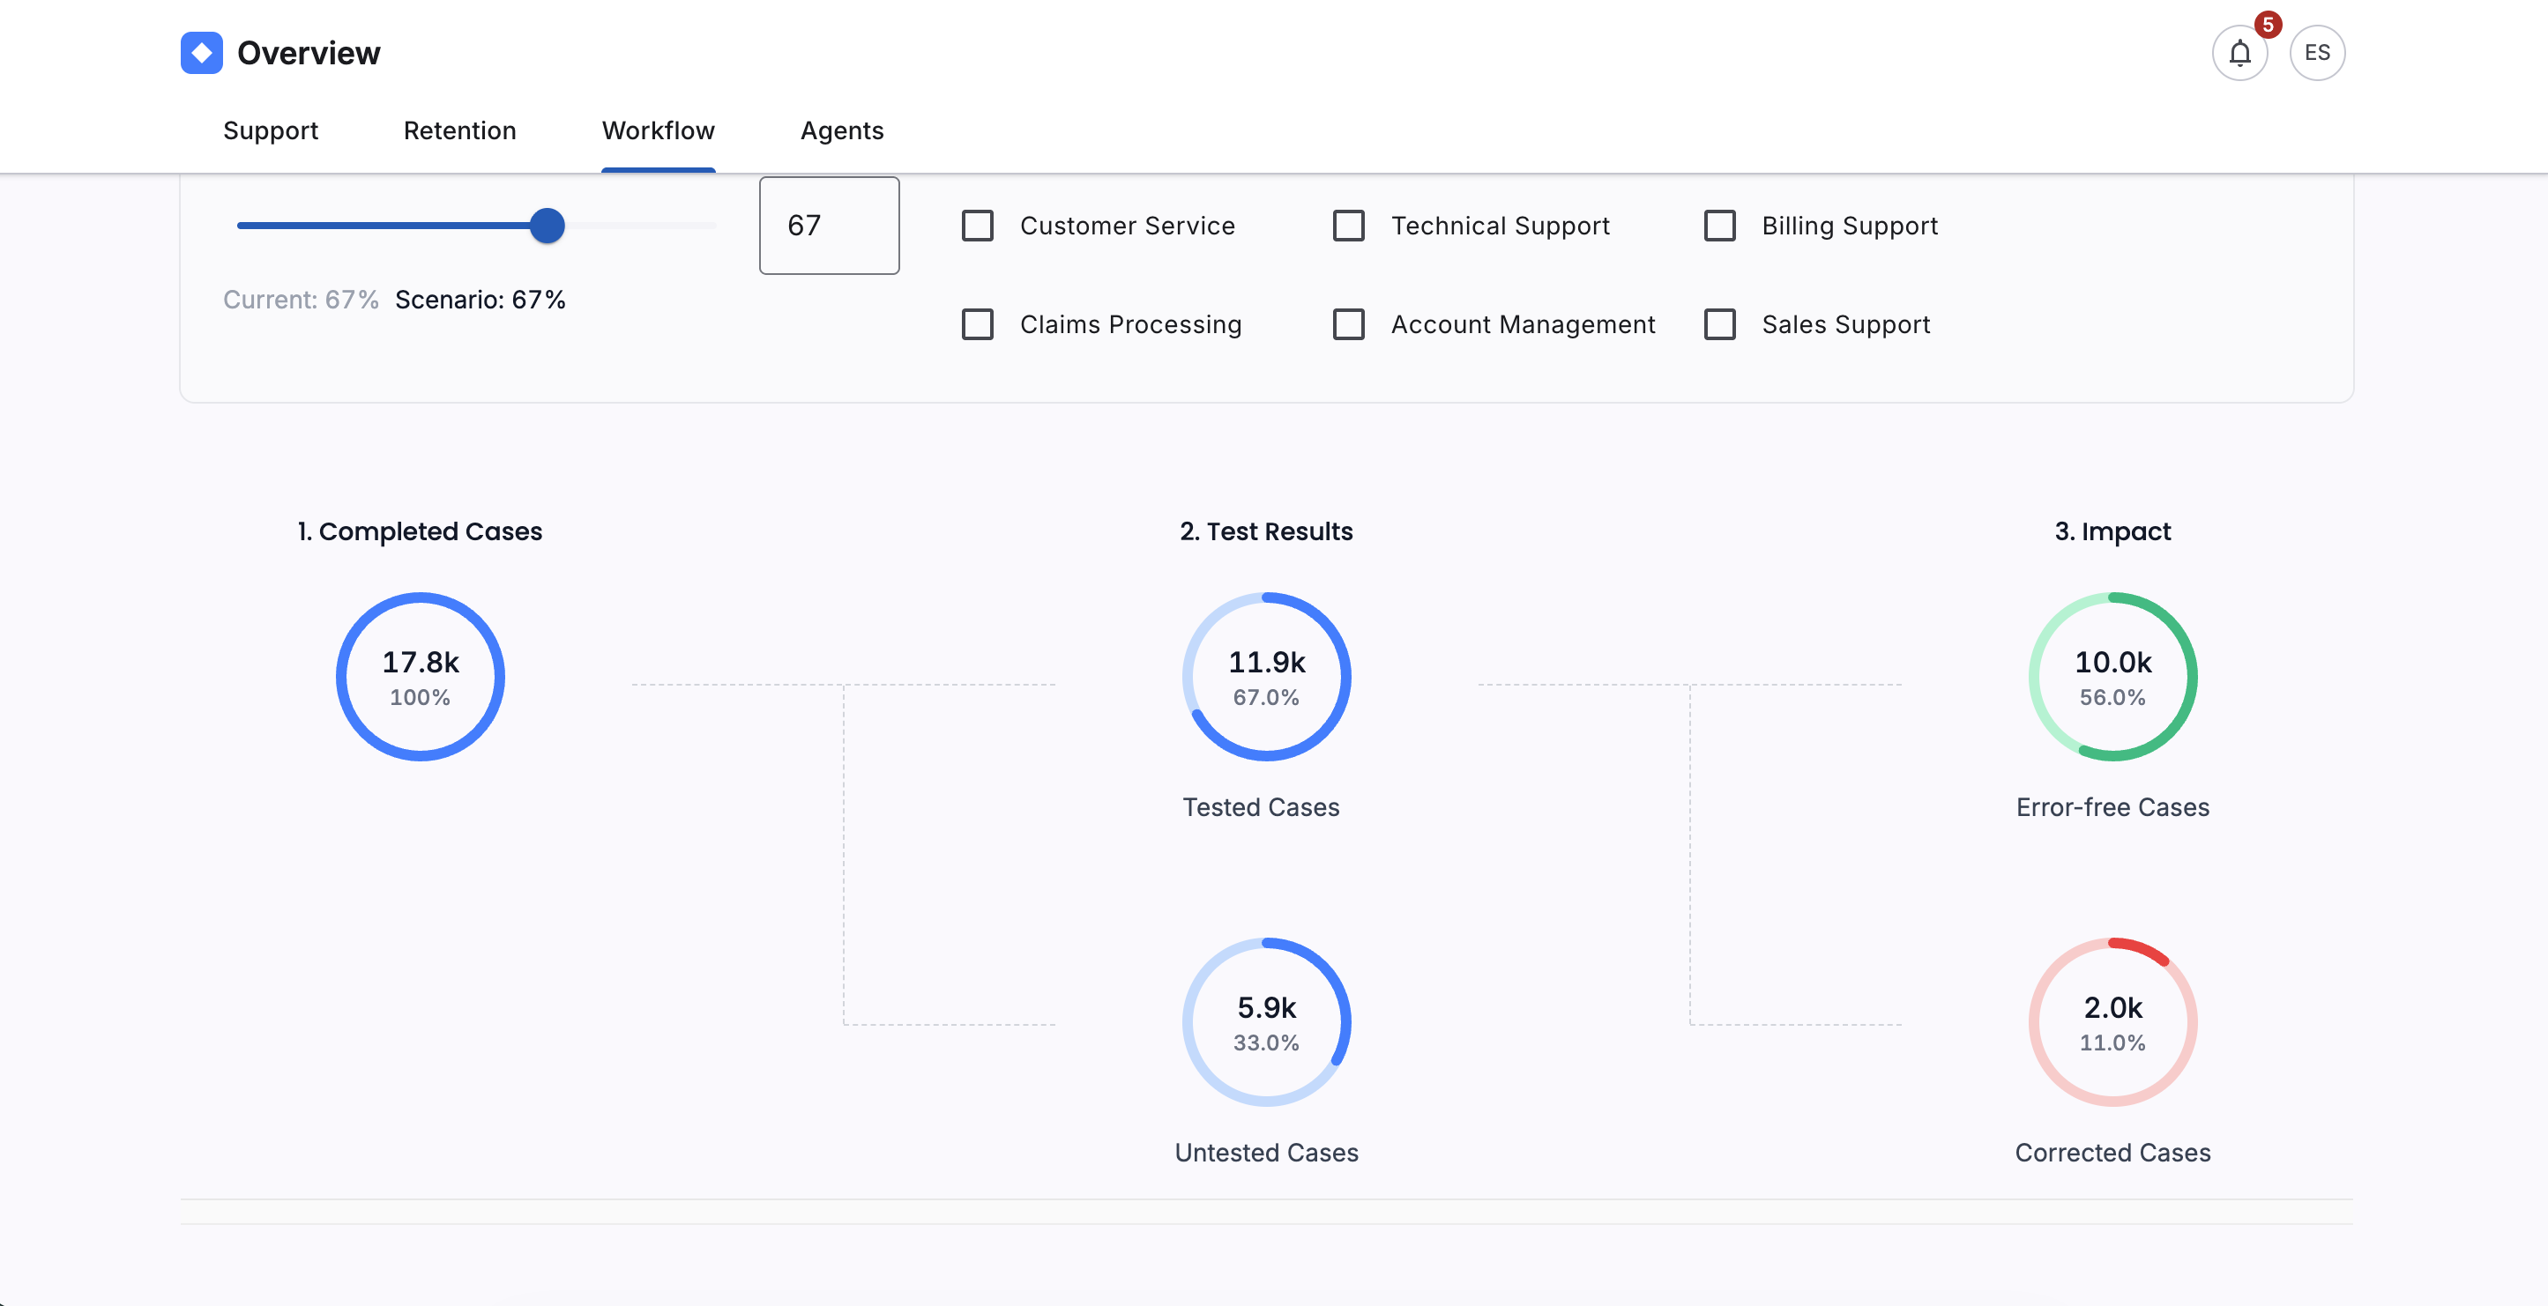Select the Claims Processing checkbox
The height and width of the screenshot is (1306, 2548).
[977, 325]
